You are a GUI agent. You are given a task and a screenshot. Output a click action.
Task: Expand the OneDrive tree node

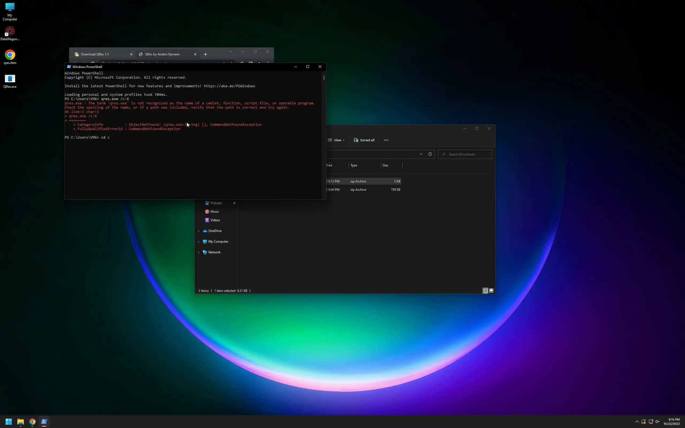click(x=199, y=231)
